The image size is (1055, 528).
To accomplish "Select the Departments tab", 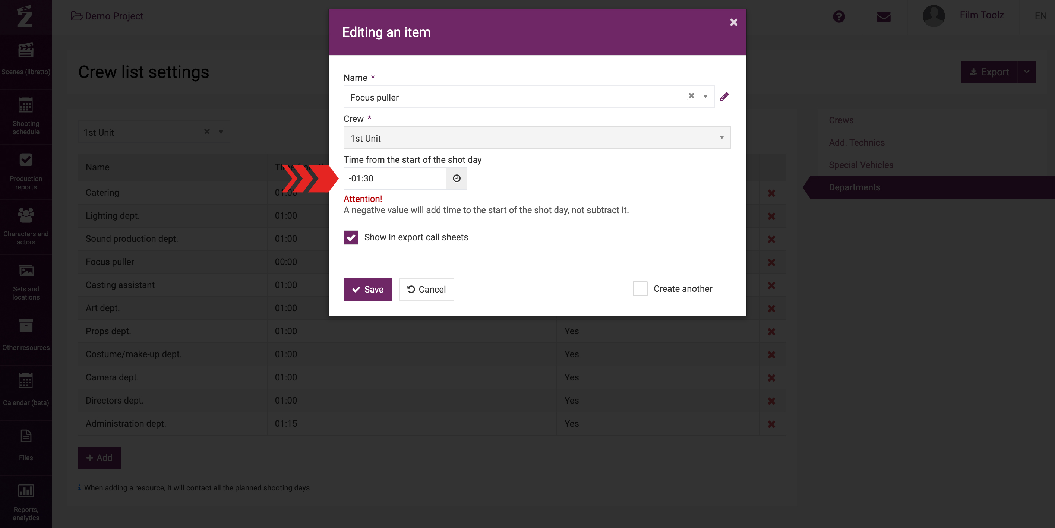I will [x=930, y=187].
